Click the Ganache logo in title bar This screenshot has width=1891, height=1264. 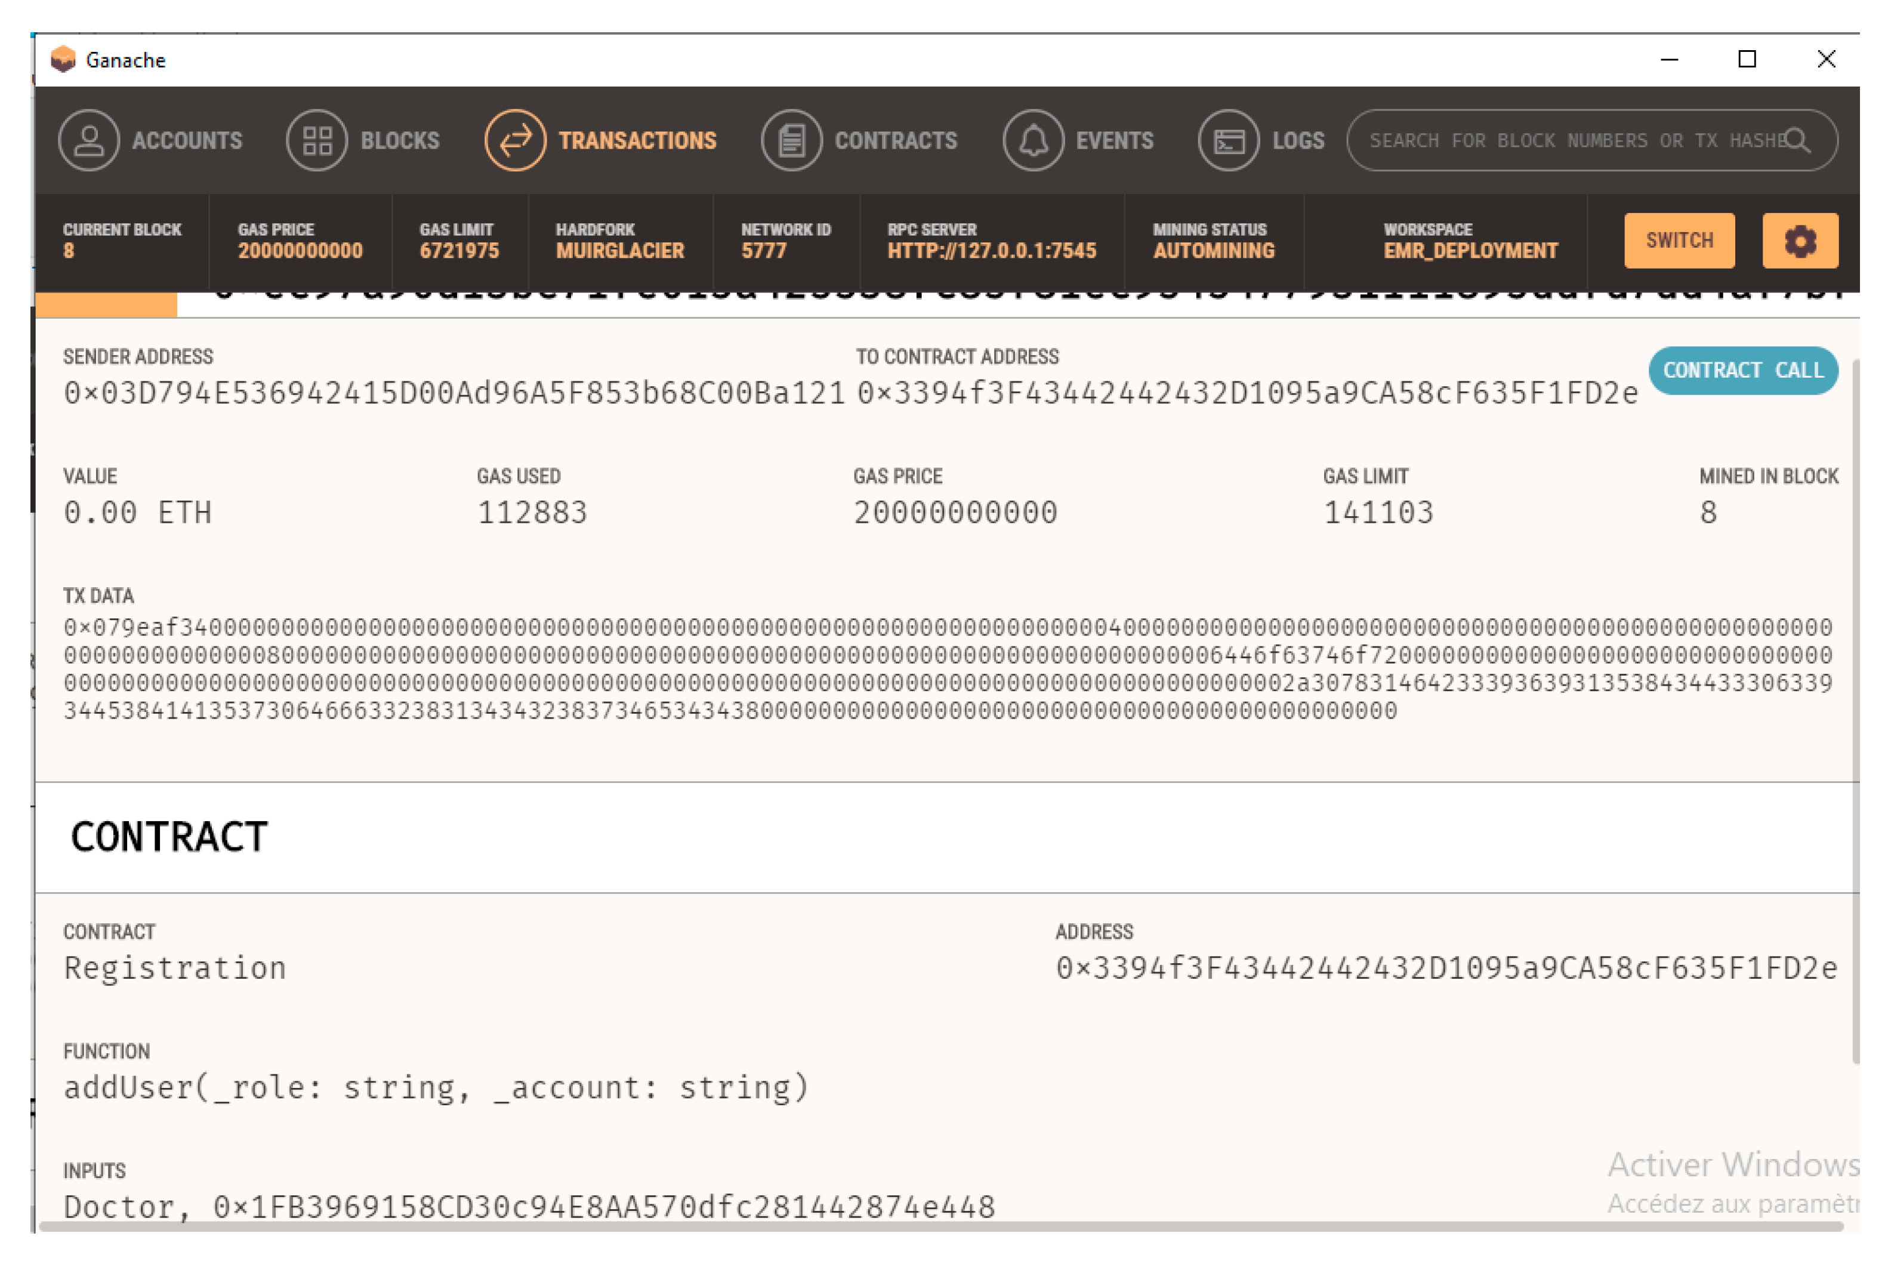63,60
